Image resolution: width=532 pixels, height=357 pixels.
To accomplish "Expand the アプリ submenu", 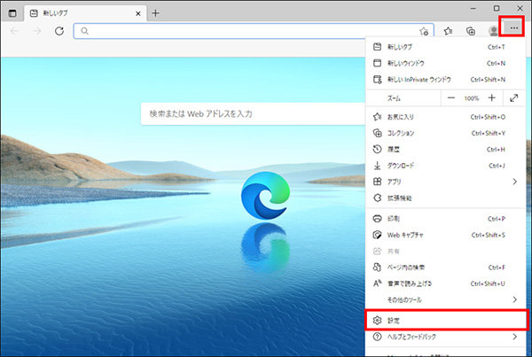I will tap(515, 182).
